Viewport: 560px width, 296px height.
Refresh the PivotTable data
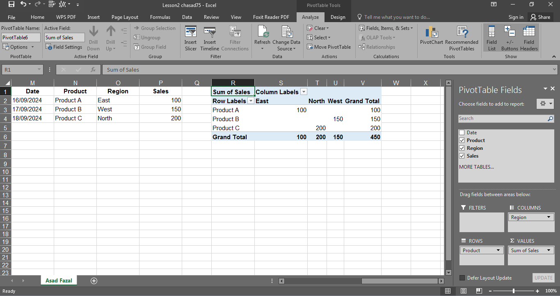(262, 38)
